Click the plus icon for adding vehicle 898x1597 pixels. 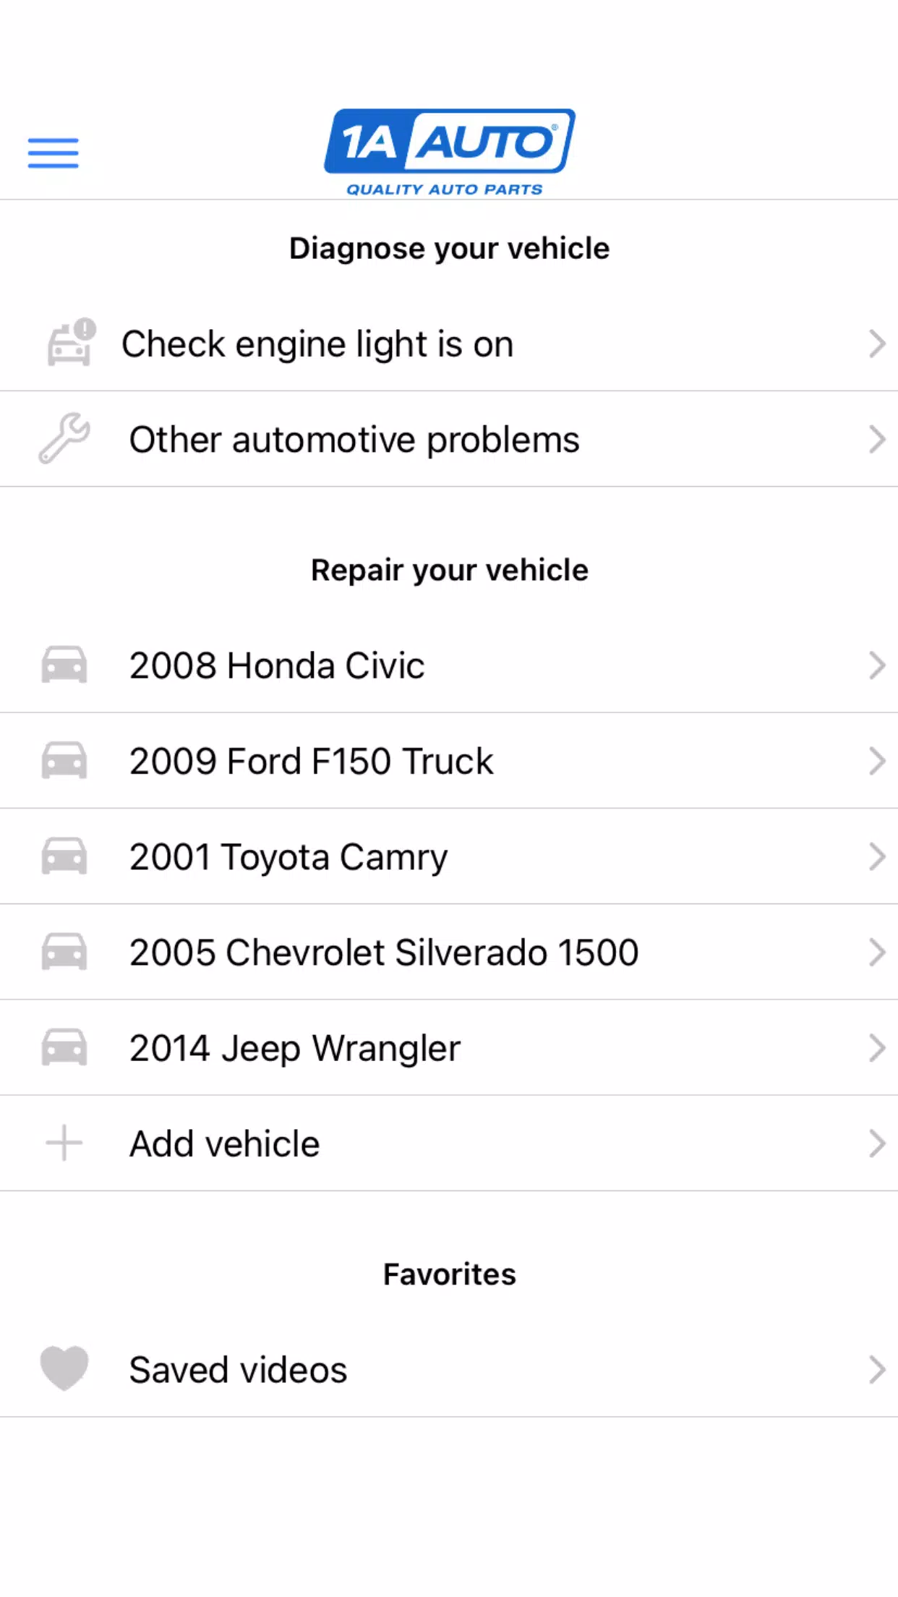(x=64, y=1143)
